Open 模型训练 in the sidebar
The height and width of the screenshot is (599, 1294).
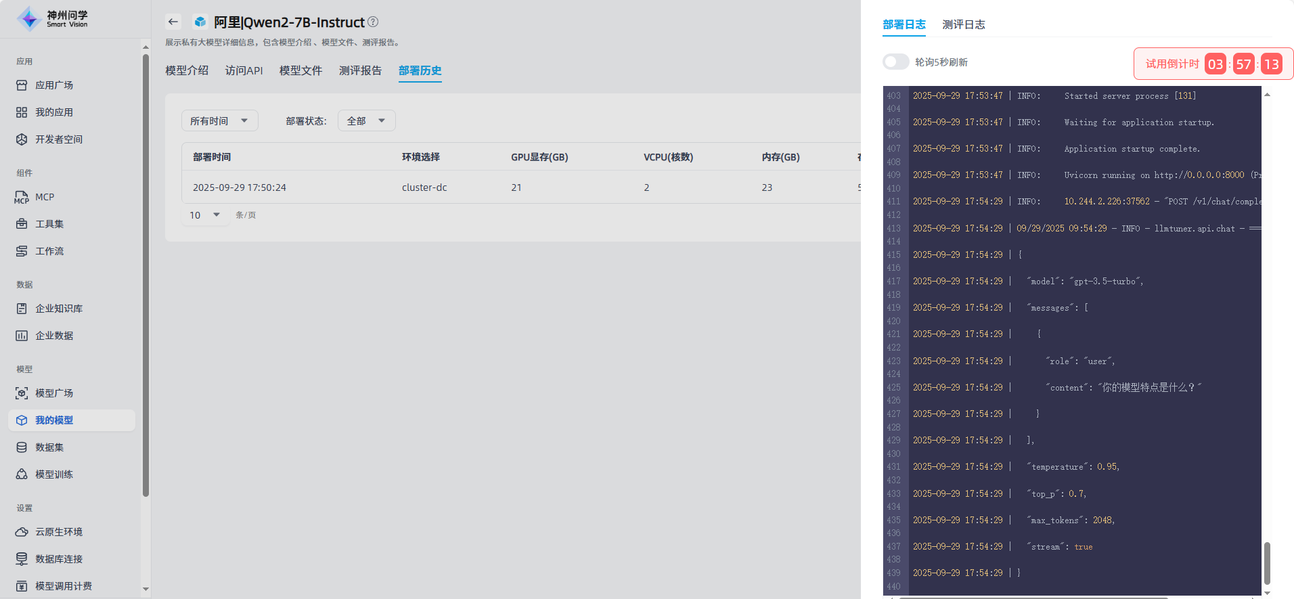click(x=54, y=474)
